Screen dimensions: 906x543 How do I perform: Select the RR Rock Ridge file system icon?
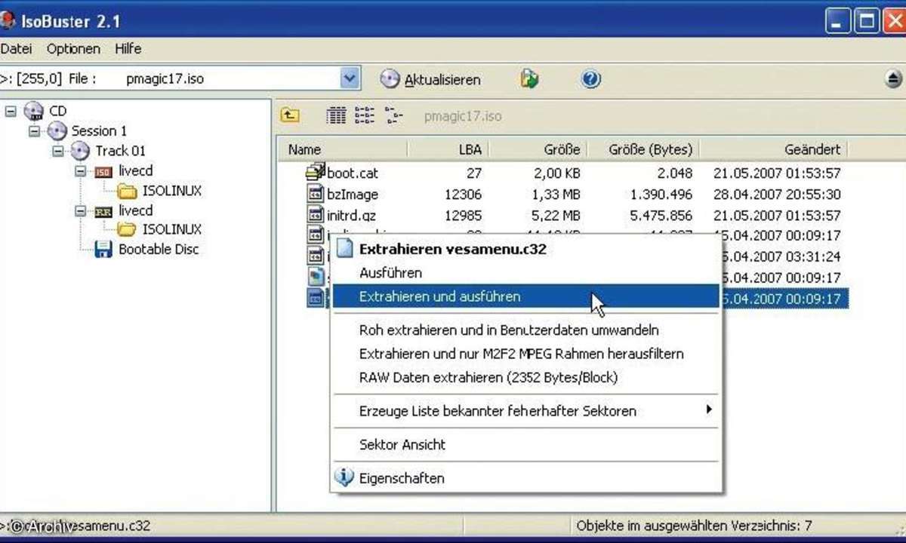click(103, 211)
